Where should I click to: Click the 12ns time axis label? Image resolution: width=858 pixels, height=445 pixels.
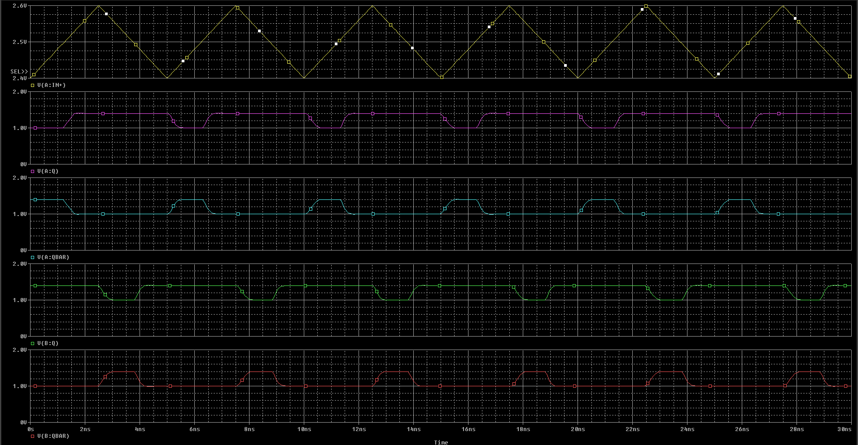[x=359, y=429]
